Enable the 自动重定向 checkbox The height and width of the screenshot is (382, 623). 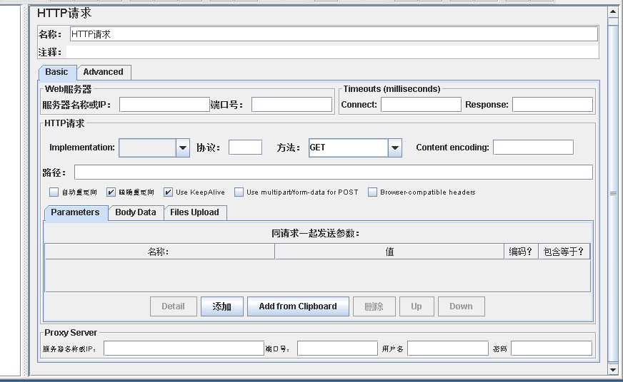(x=54, y=192)
